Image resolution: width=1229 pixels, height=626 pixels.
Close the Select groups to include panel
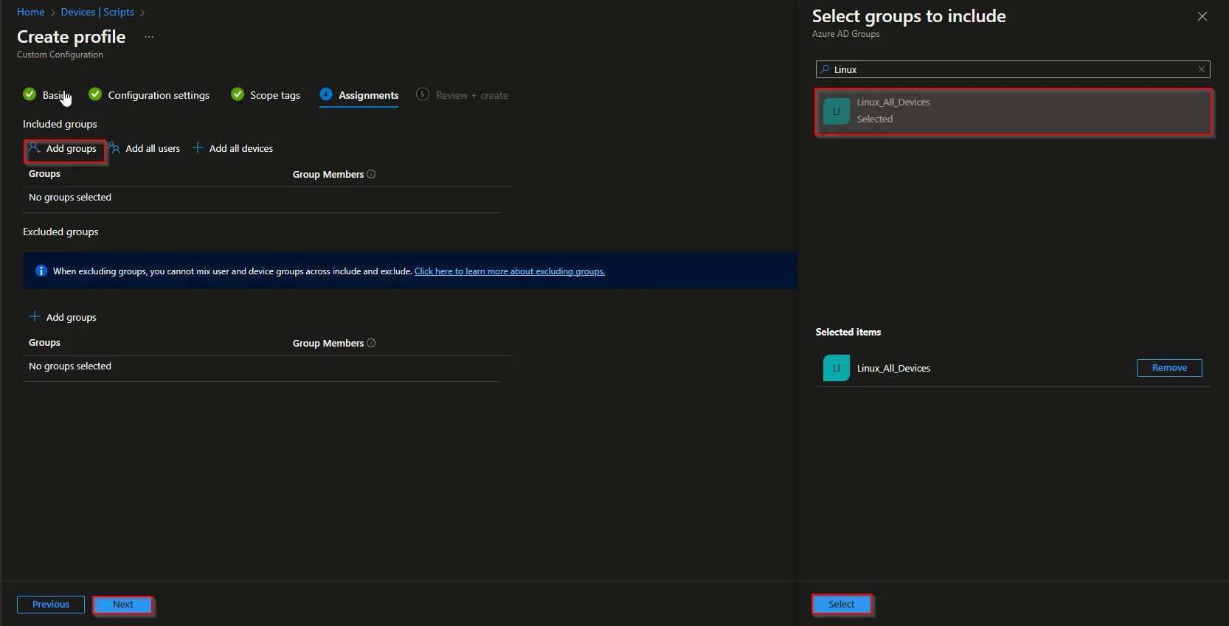tap(1202, 16)
